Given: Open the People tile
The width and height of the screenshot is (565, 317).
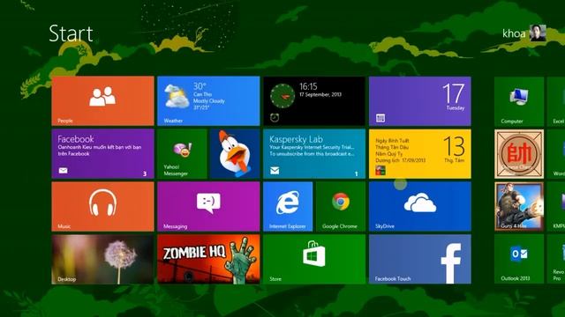Looking at the screenshot, I should 102,101.
